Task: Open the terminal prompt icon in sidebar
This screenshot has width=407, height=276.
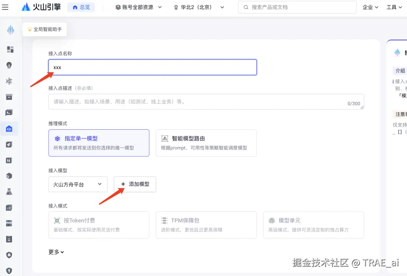Action: 9,113
